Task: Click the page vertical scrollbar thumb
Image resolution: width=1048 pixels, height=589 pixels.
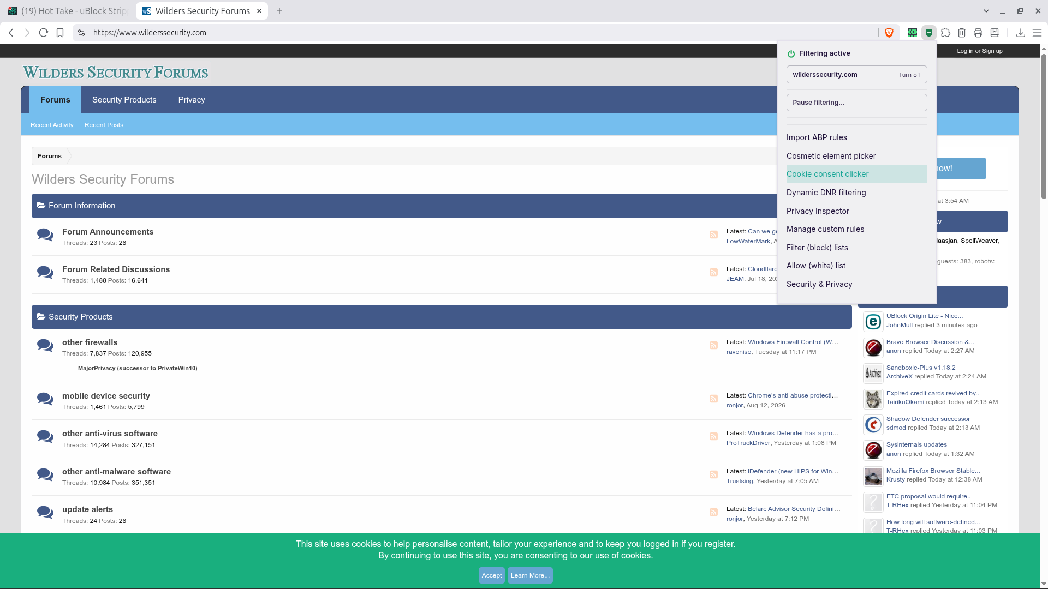Action: [x=1044, y=125]
